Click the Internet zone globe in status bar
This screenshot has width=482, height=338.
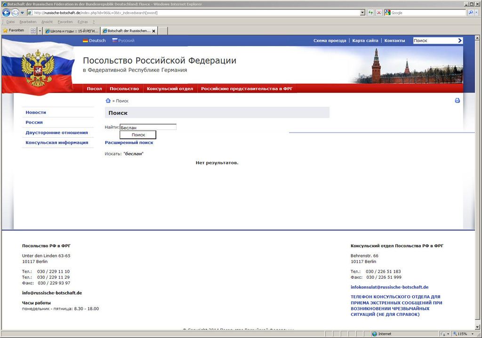point(374,334)
